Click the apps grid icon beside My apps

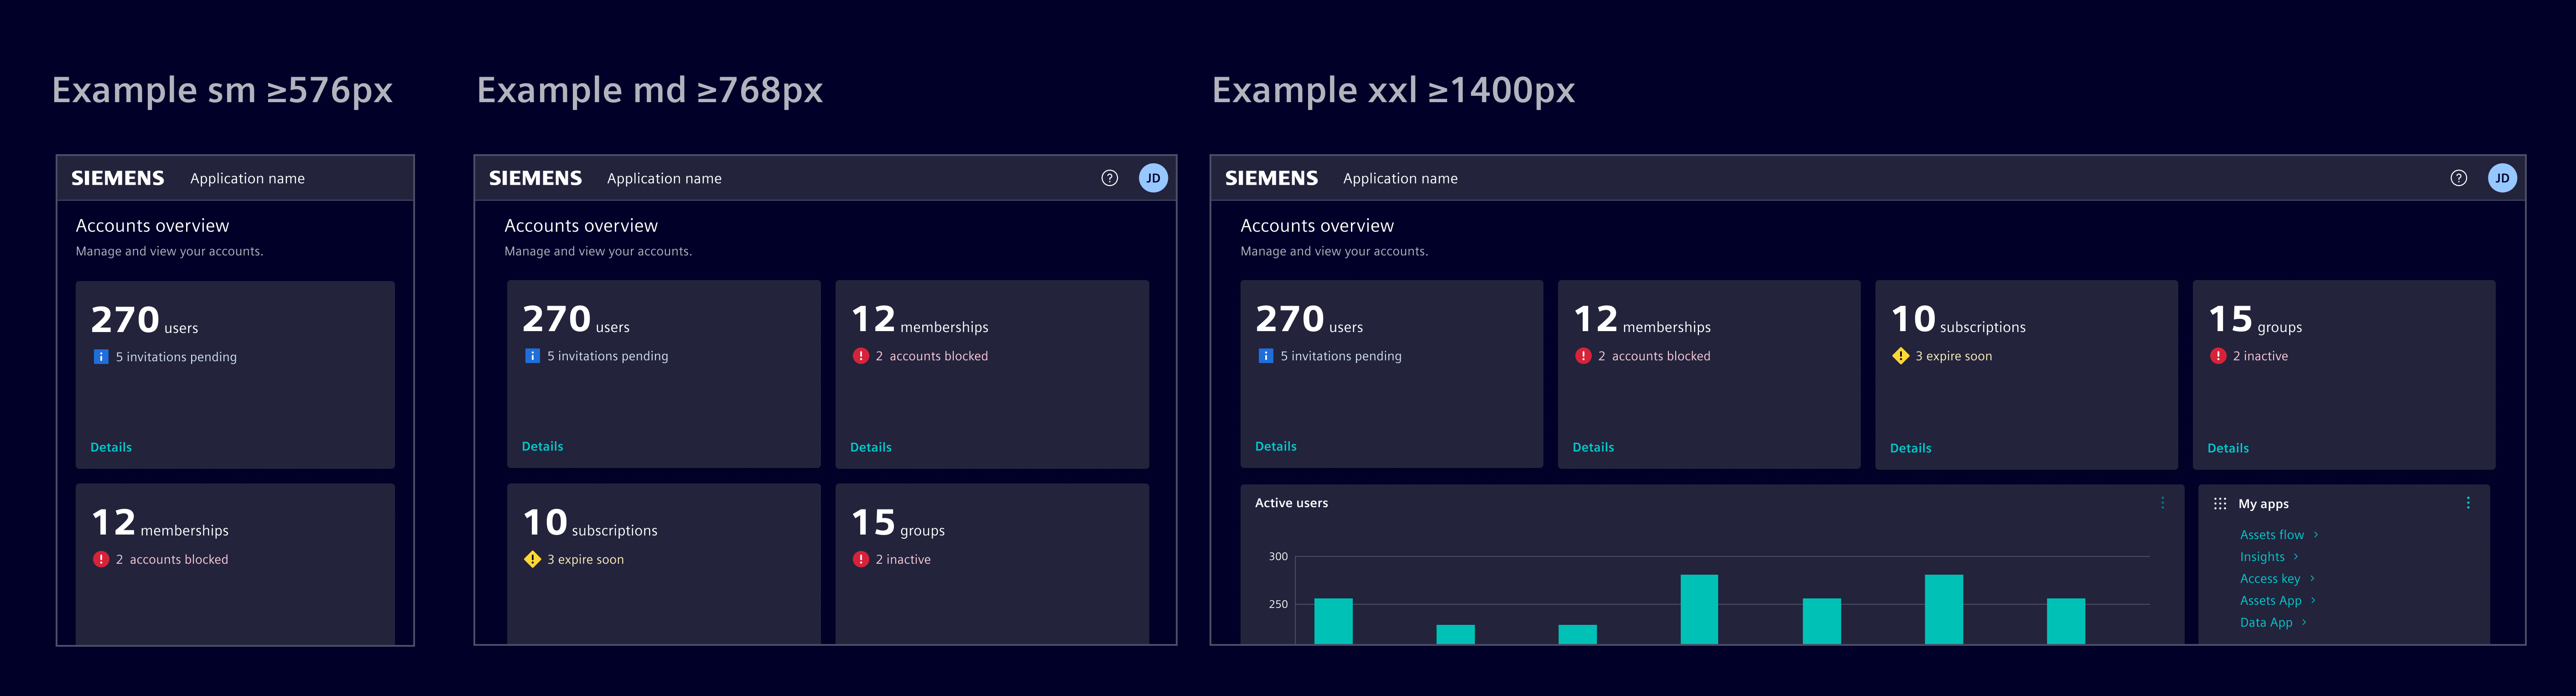(2220, 503)
